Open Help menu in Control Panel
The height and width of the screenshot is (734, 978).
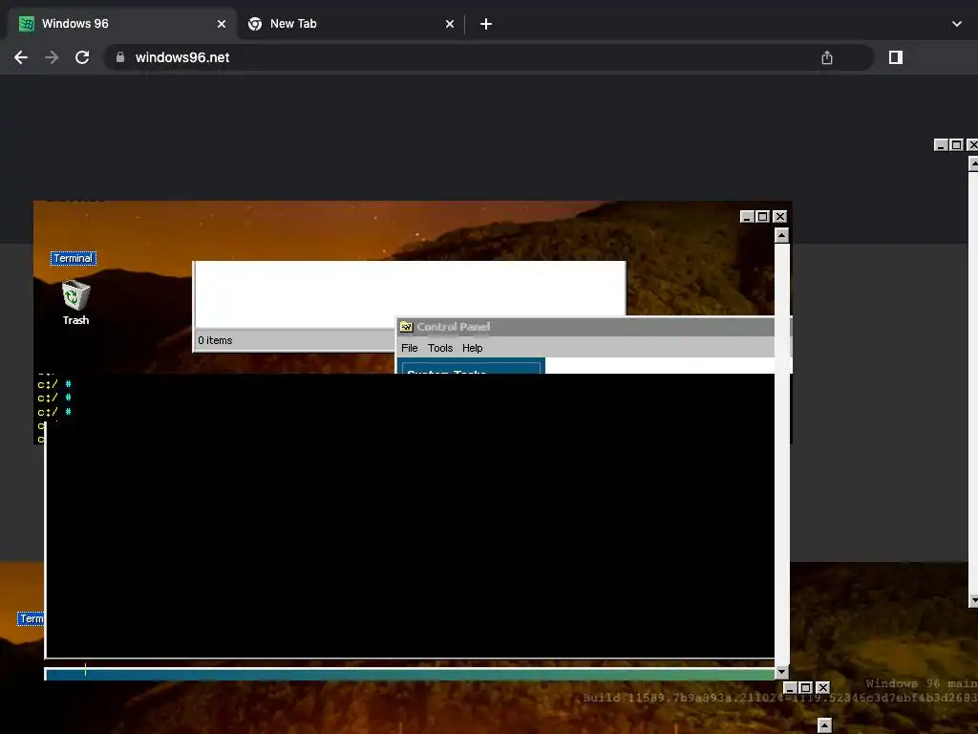coord(472,348)
